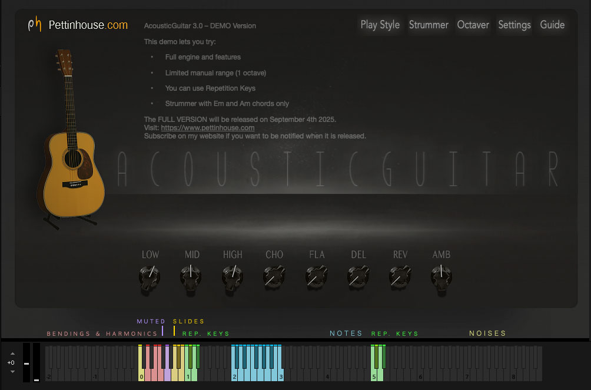The height and width of the screenshot is (390, 591).
Task: Play the gray key labeled 6
Action: coord(420,375)
